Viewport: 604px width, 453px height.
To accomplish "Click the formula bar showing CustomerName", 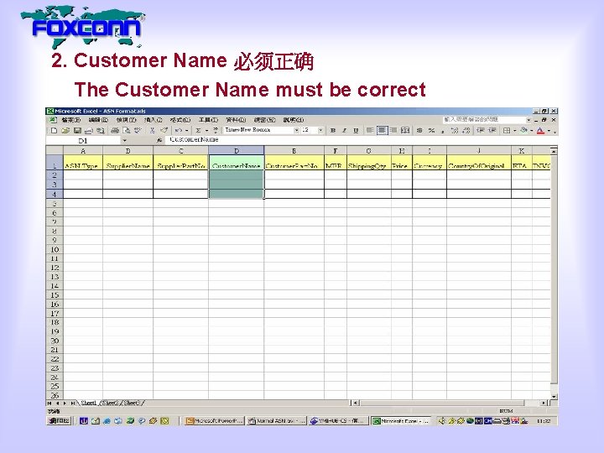I will 360,140.
